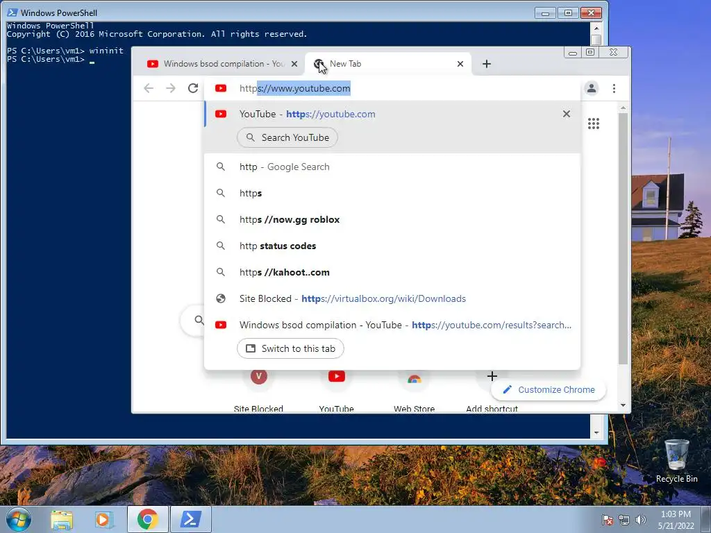
Task: Click network tray icon
Action: click(x=624, y=520)
